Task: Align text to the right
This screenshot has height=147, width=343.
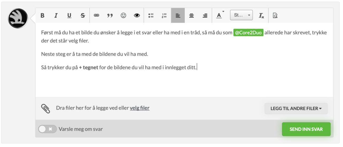Action: tap(205, 15)
